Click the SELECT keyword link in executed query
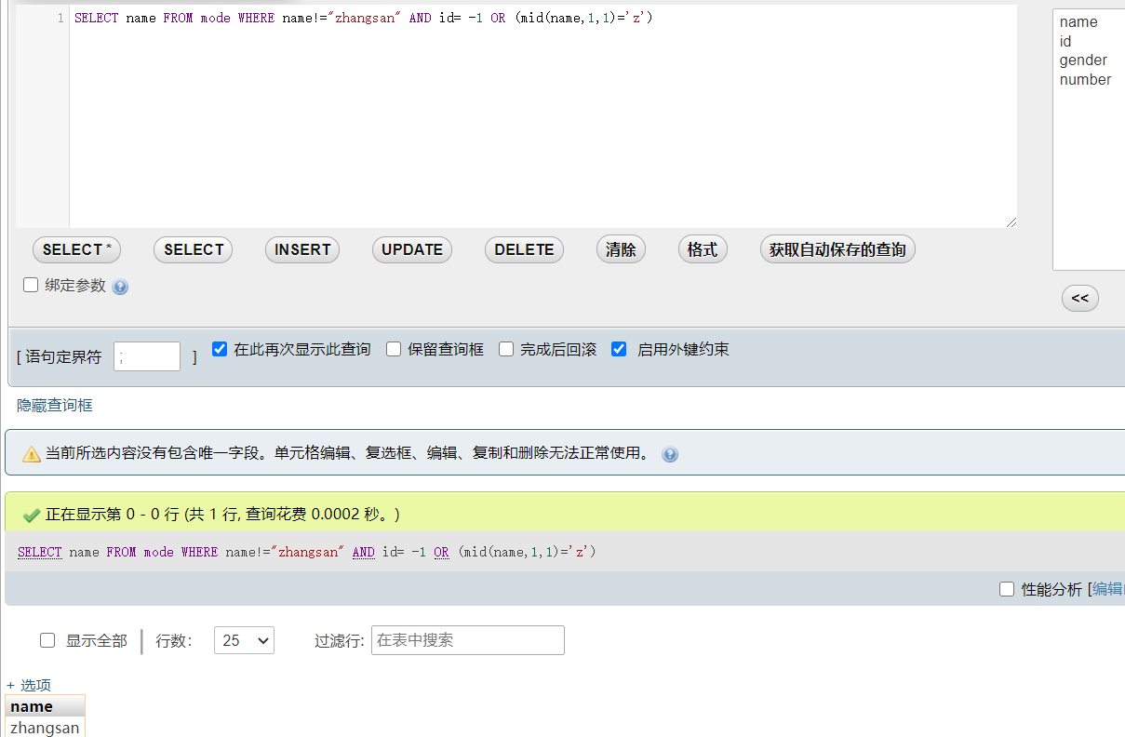 coord(40,552)
